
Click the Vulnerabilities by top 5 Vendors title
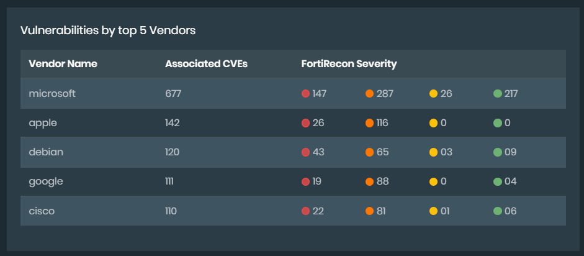108,30
